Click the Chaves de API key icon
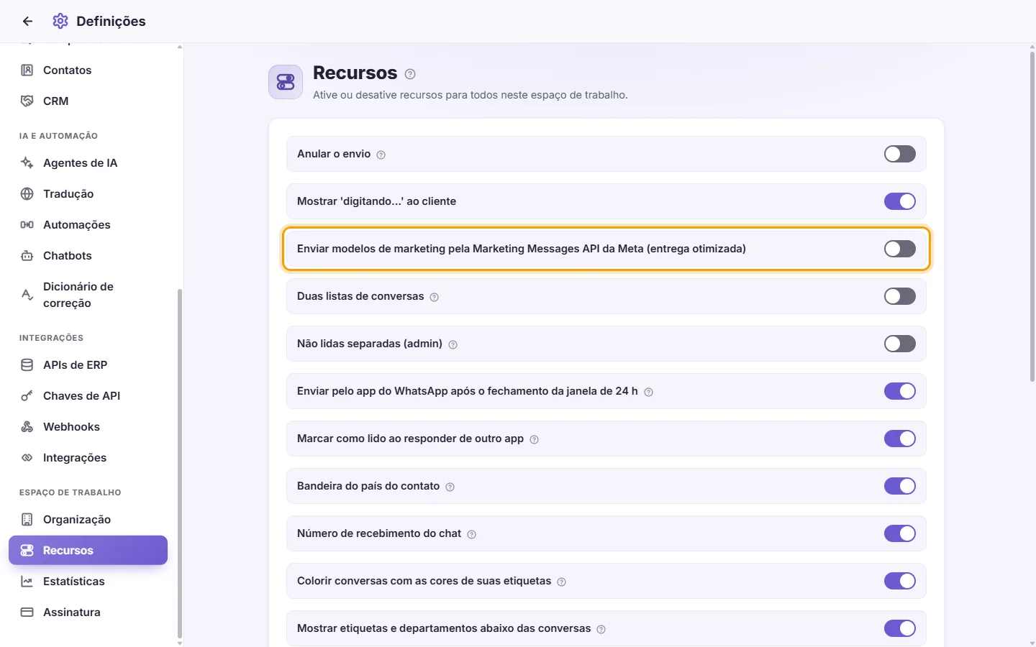 coord(27,396)
